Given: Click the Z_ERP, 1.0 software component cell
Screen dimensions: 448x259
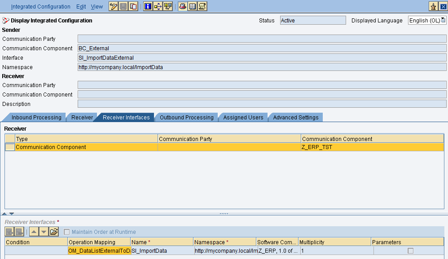Looking at the screenshot, I should [279, 251].
